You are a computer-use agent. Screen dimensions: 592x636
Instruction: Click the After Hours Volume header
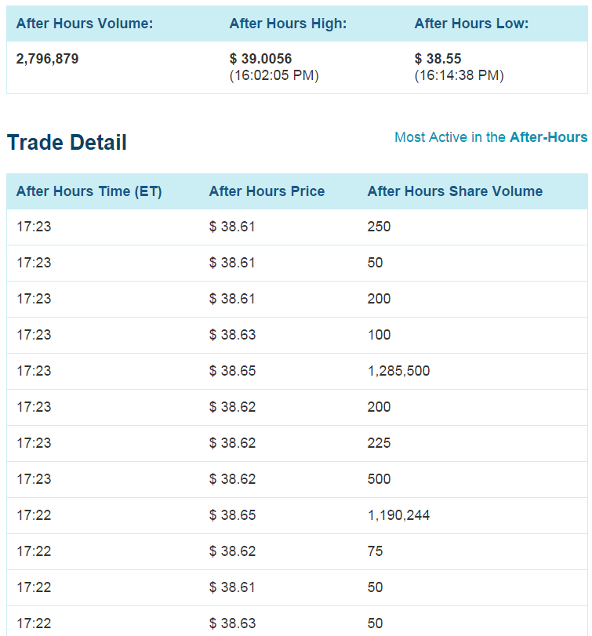[85, 24]
